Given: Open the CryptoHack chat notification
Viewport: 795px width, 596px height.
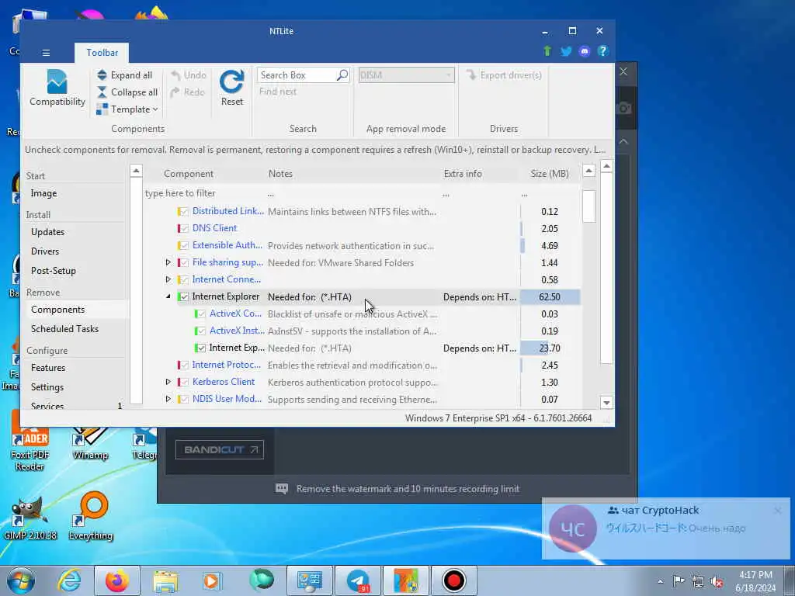Looking at the screenshot, I should pyautogui.click(x=665, y=528).
